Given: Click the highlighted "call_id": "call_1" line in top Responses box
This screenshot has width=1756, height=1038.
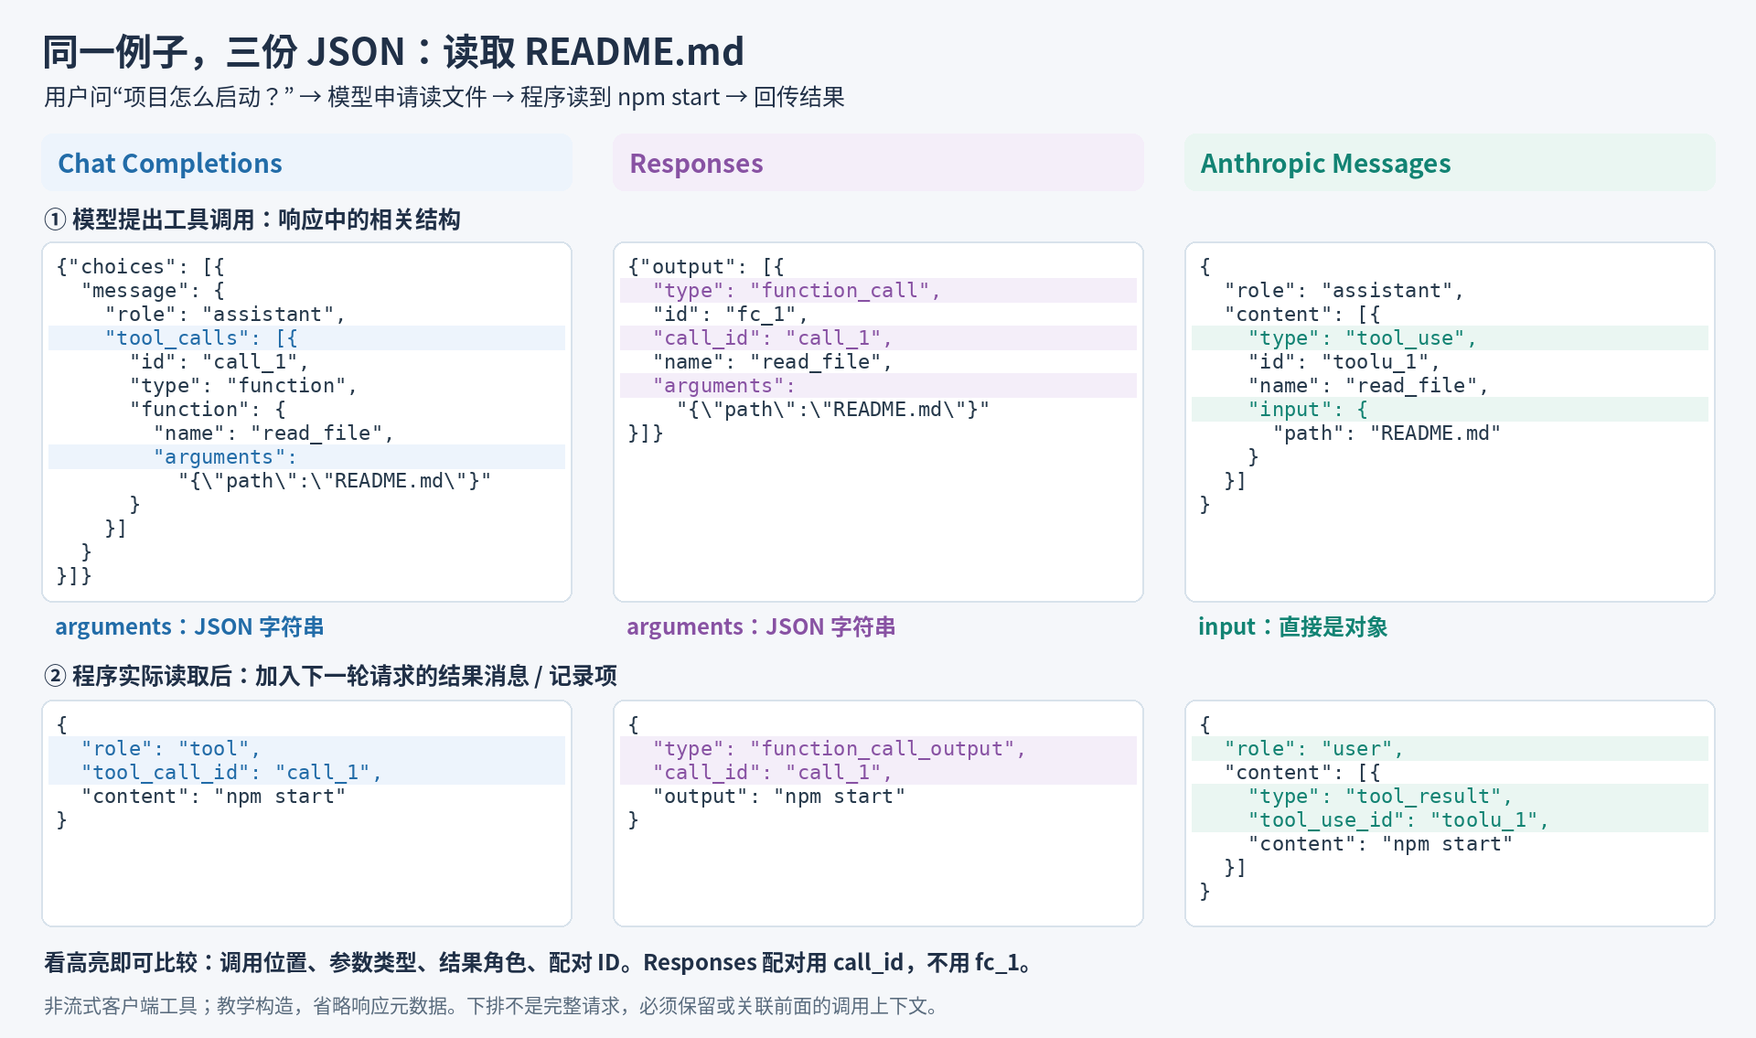Looking at the screenshot, I should click(x=878, y=338).
